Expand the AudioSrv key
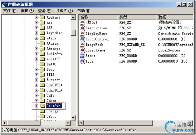This screenshot has width=196, height=135. 37,54
